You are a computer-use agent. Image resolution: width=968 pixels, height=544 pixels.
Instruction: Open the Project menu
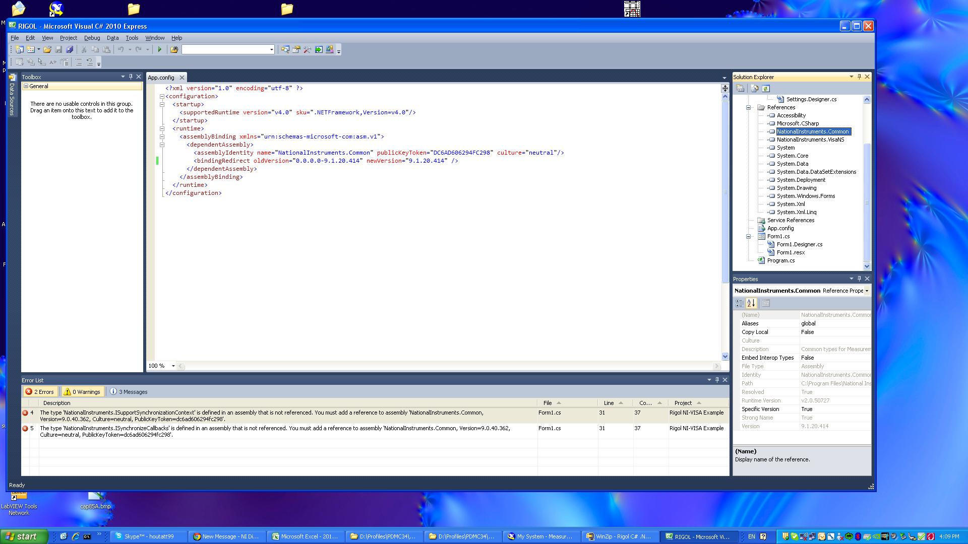point(69,38)
